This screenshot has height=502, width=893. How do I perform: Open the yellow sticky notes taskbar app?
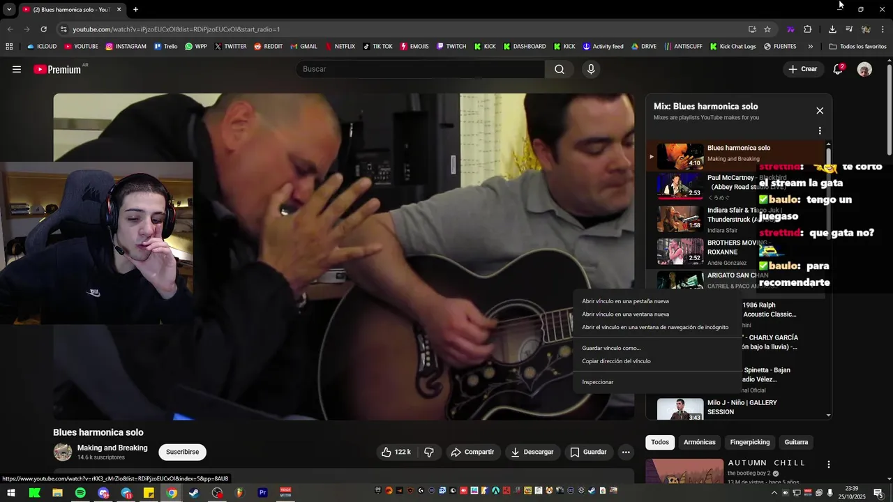[149, 493]
